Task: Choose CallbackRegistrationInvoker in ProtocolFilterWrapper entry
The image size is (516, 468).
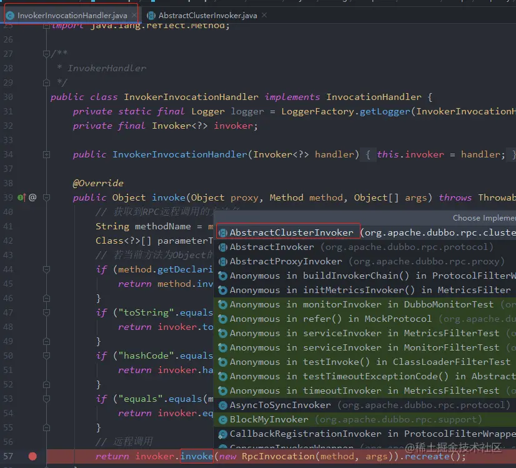Action: (x=365, y=434)
